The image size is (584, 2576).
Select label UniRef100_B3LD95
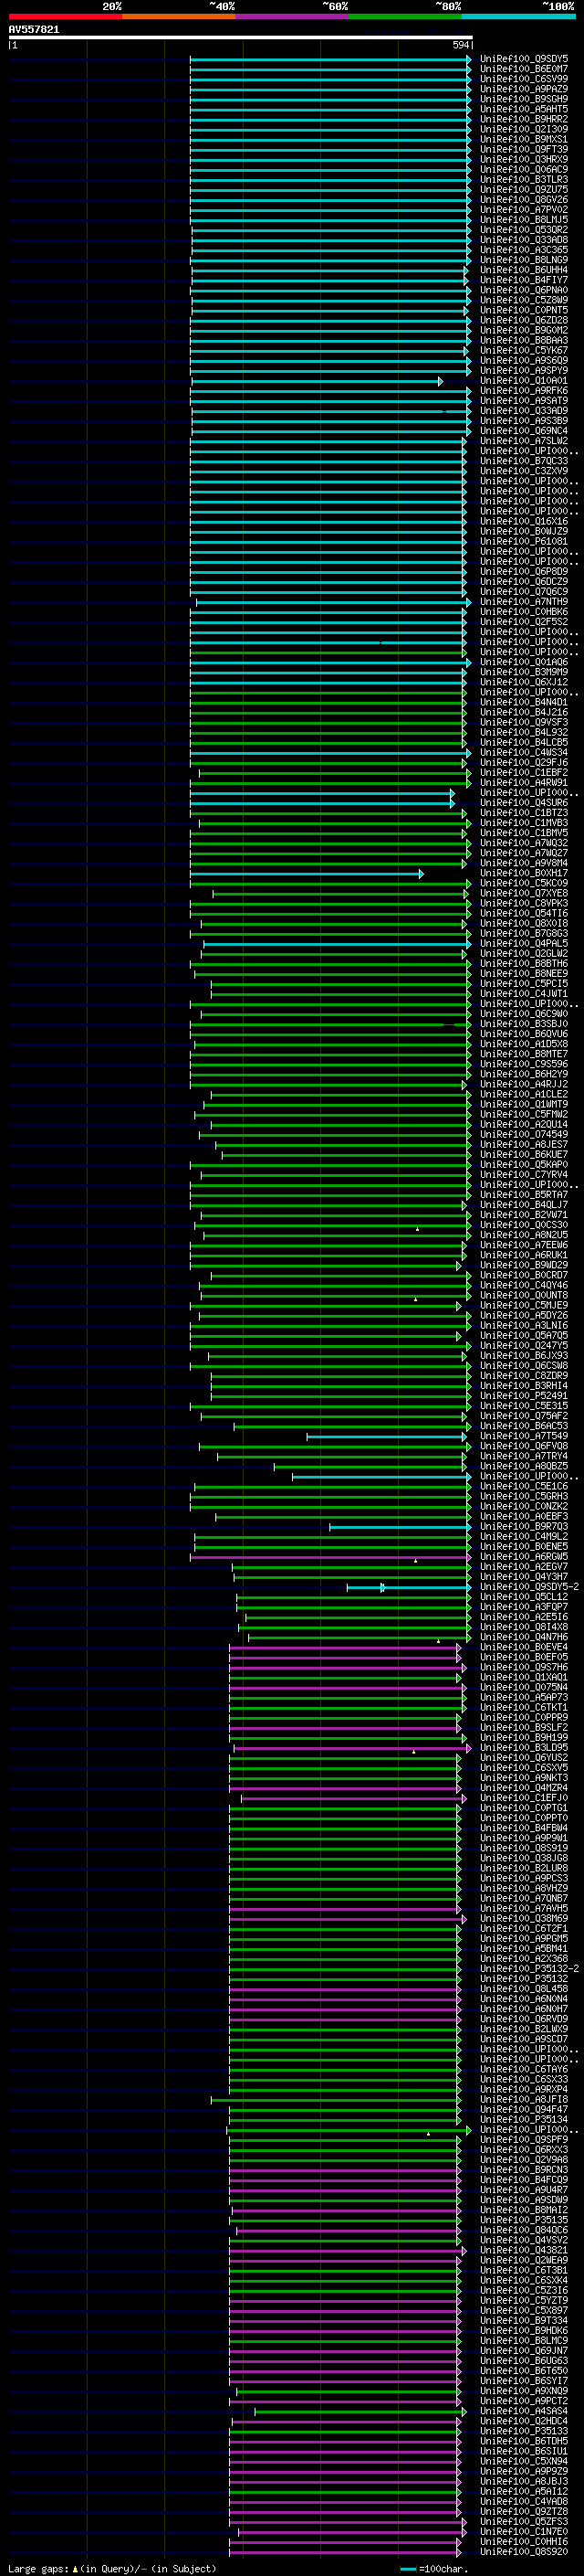click(x=524, y=1748)
